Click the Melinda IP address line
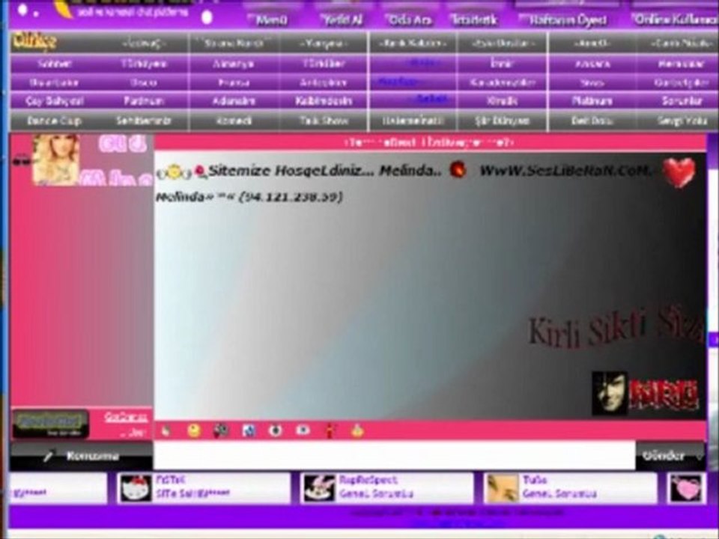Screen dimensions: 719x539 (x=249, y=197)
